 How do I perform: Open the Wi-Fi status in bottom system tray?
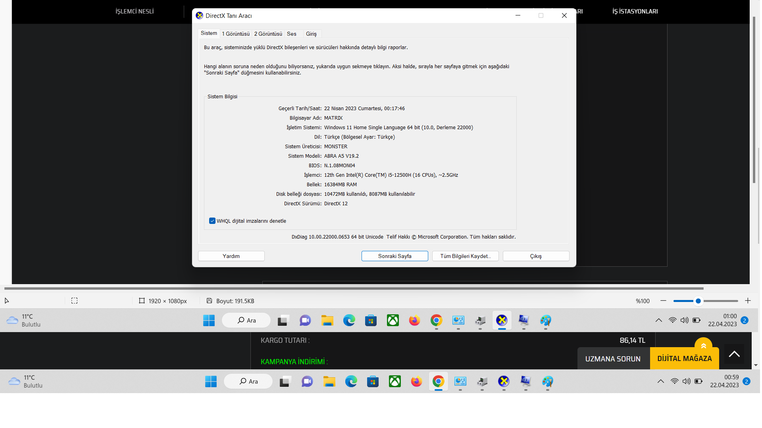pos(674,381)
